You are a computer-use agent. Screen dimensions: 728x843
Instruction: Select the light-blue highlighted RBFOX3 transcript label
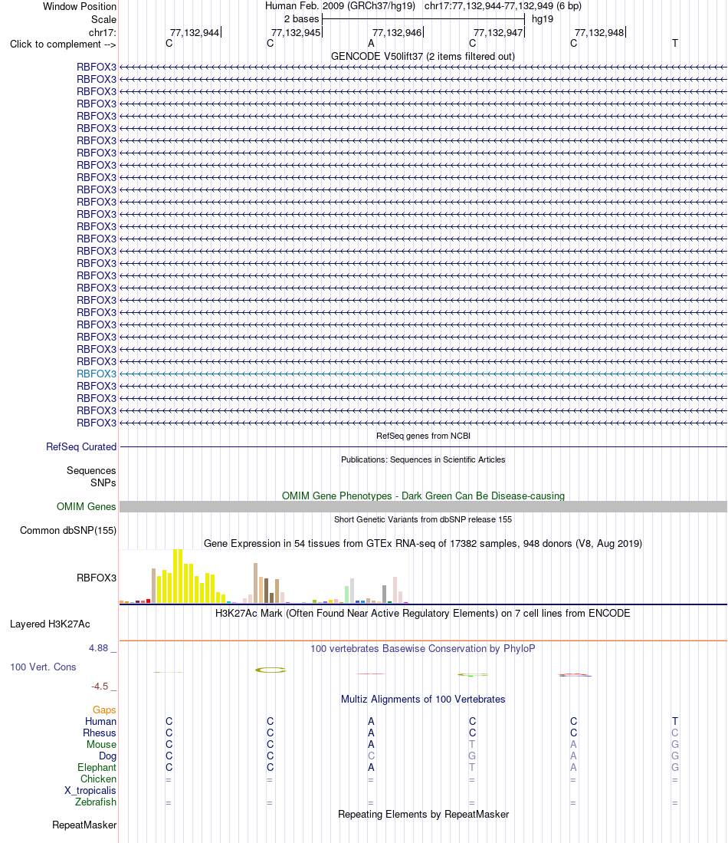96,374
